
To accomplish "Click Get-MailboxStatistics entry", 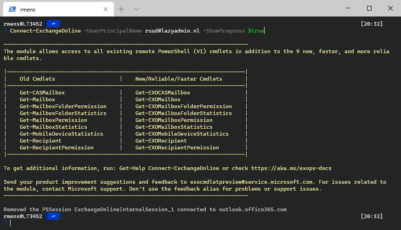I will (53, 127).
